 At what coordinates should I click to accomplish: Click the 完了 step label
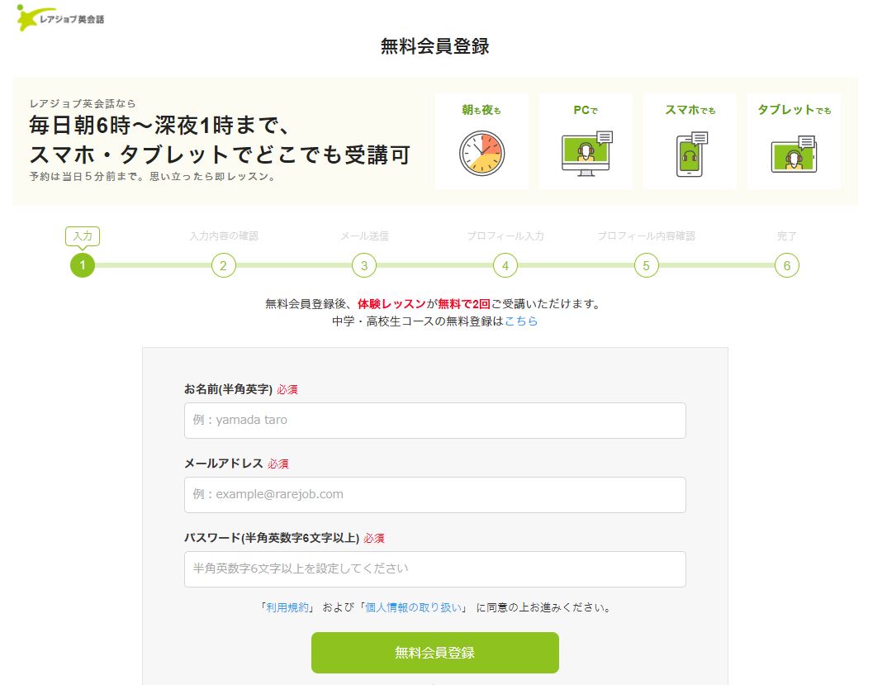pos(786,235)
